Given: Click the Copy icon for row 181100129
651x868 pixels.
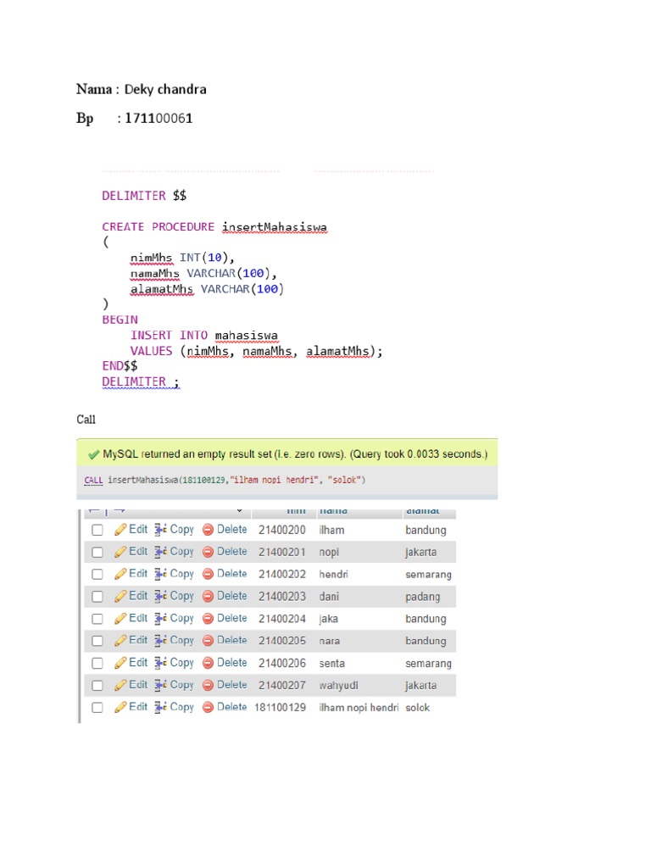Looking at the screenshot, I should (x=160, y=708).
